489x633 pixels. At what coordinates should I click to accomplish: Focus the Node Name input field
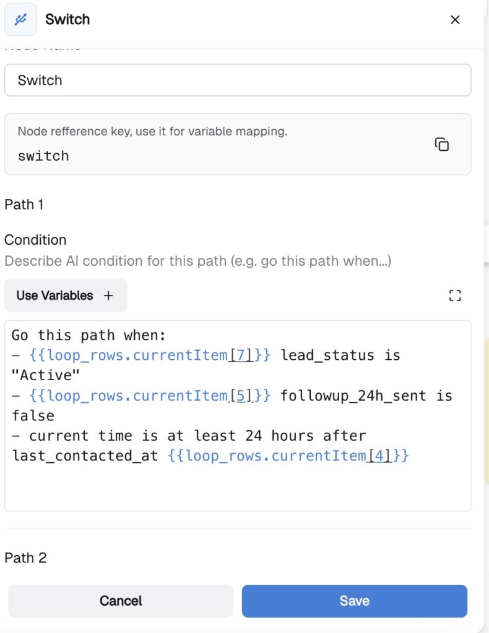[237, 80]
